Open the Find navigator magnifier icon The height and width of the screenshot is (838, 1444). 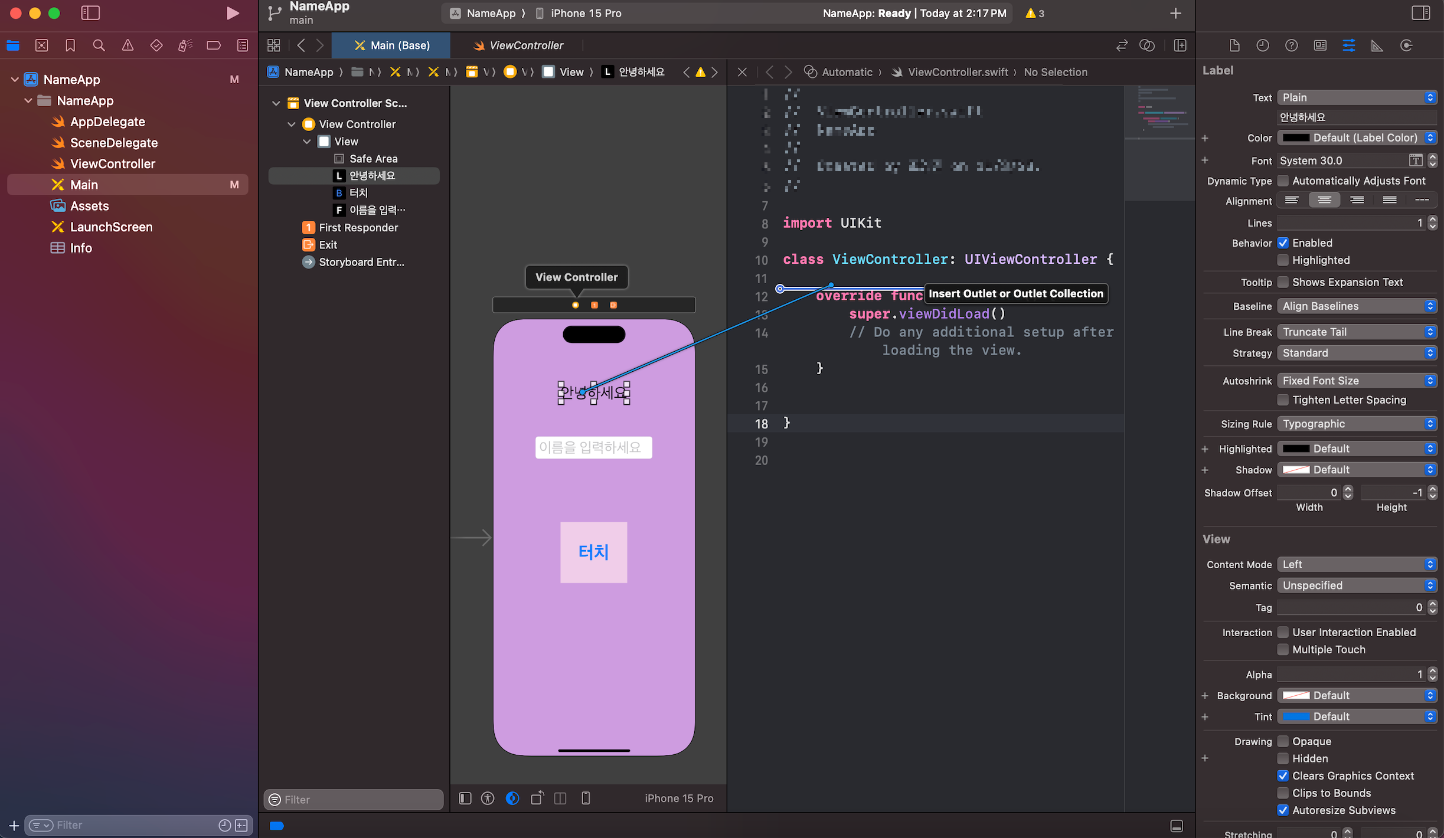point(99,45)
